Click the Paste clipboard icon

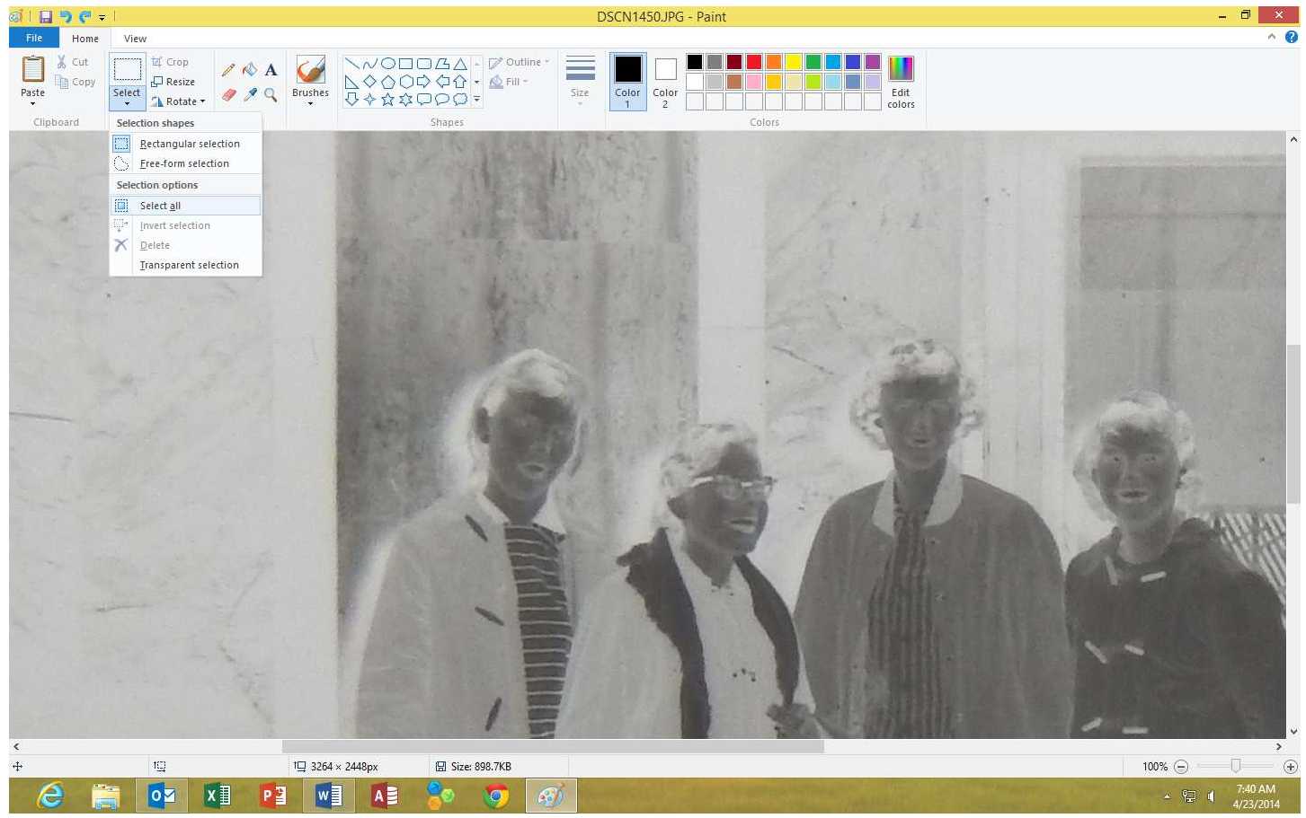[32, 69]
